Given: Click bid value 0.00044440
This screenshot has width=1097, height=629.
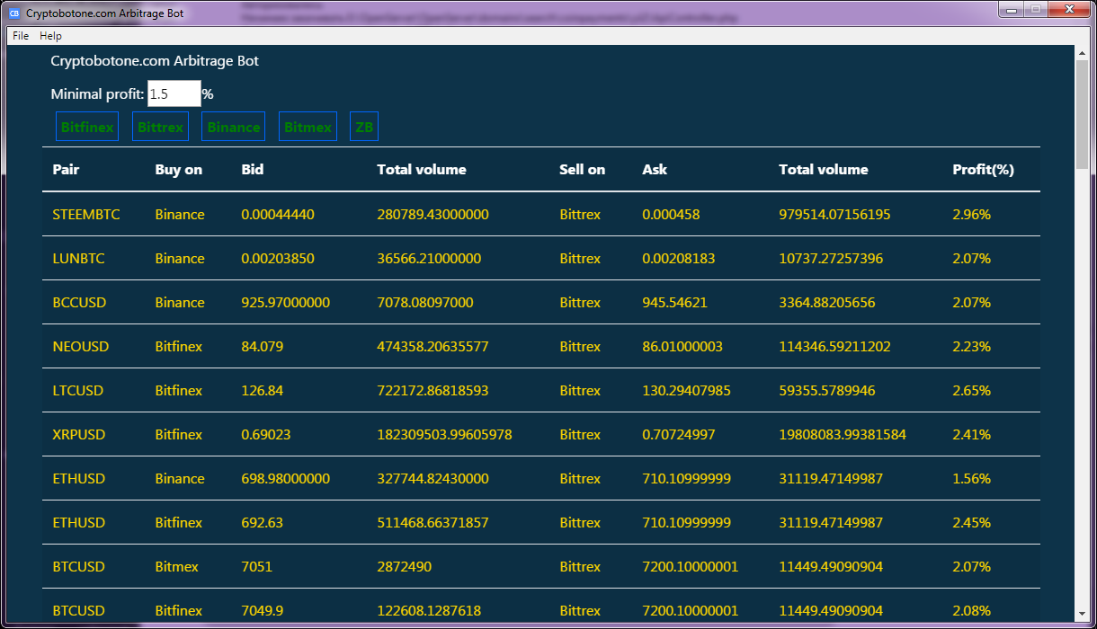Looking at the screenshot, I should click(x=278, y=215).
